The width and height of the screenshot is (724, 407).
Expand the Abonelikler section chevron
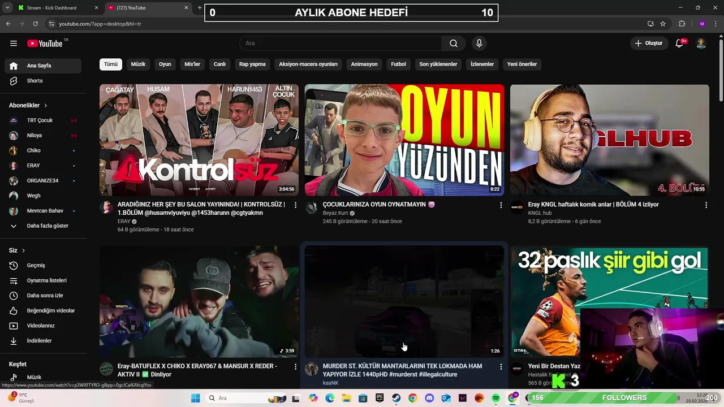(x=46, y=106)
